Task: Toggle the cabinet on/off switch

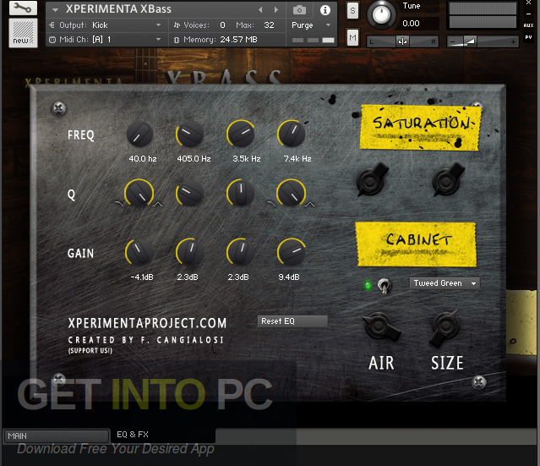Action: (x=385, y=286)
